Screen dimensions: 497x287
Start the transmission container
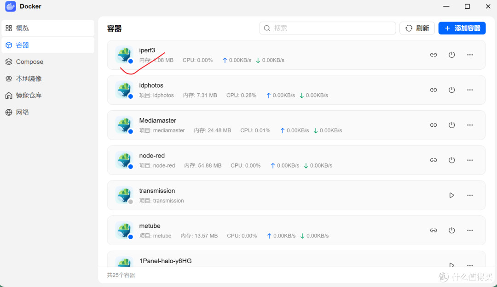pos(452,195)
